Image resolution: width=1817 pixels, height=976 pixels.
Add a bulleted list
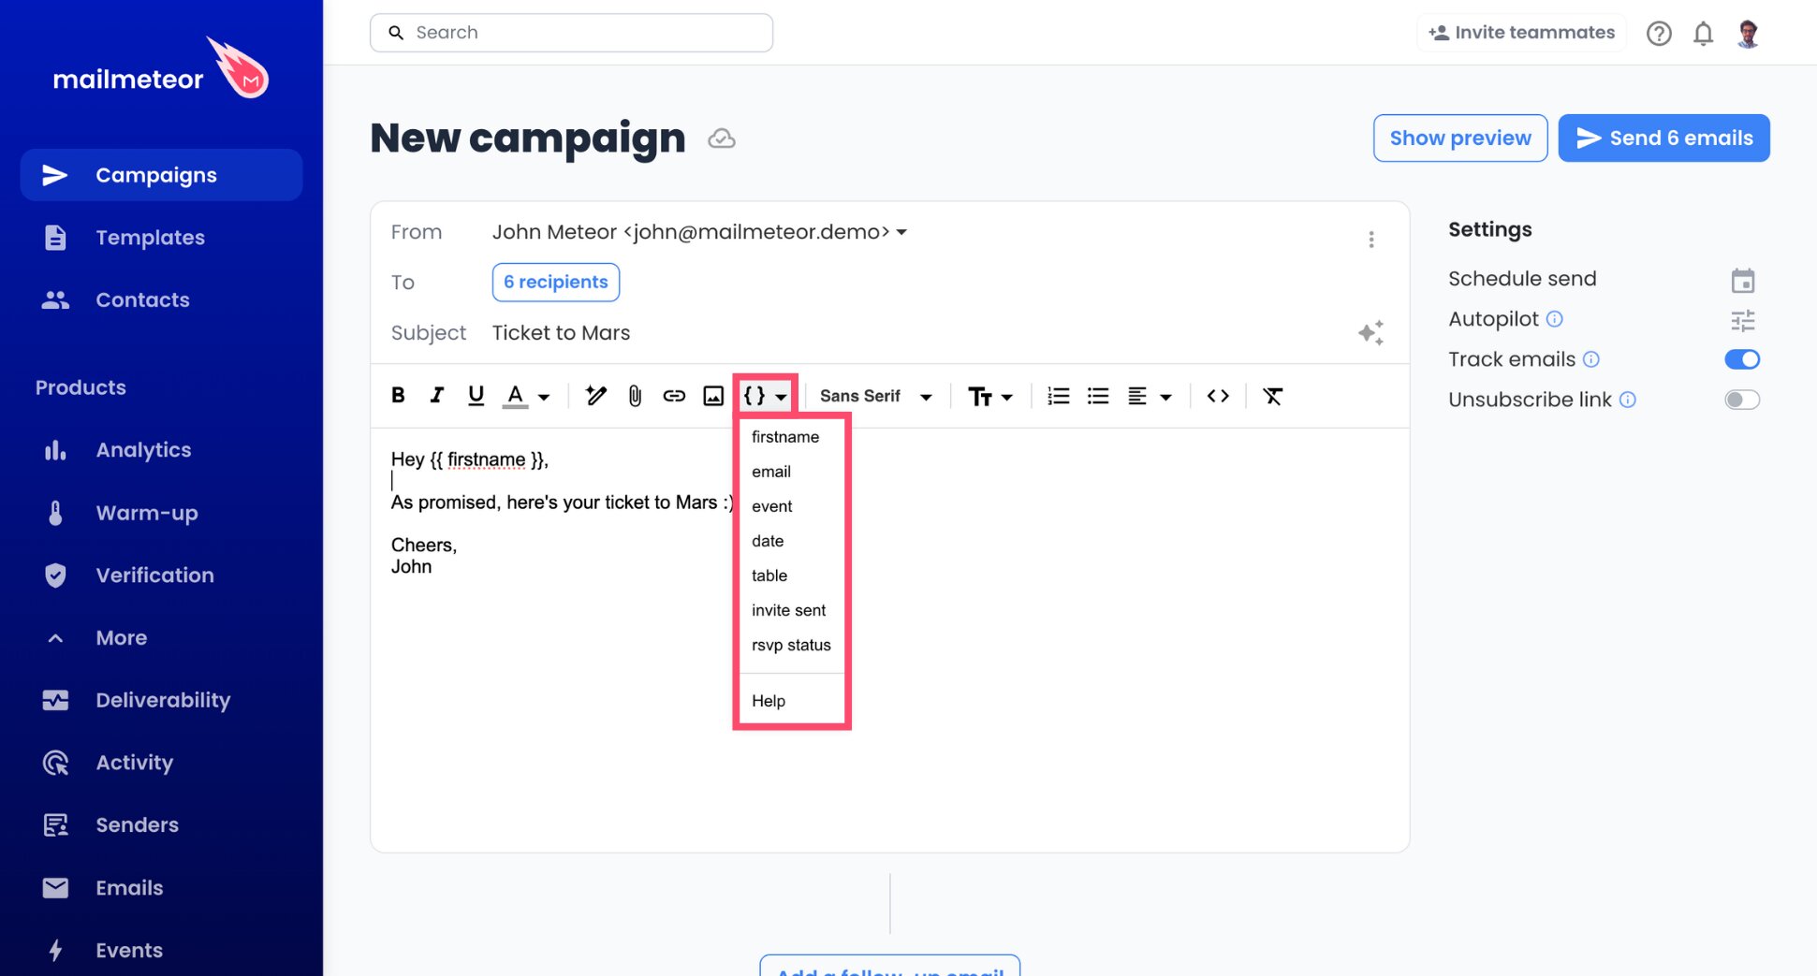[1098, 396]
